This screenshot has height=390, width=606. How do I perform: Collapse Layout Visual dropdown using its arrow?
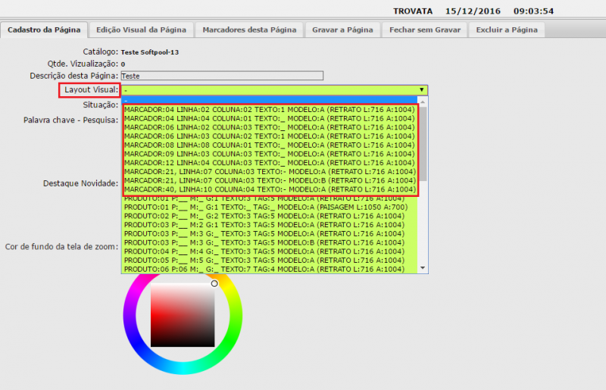tap(422, 90)
